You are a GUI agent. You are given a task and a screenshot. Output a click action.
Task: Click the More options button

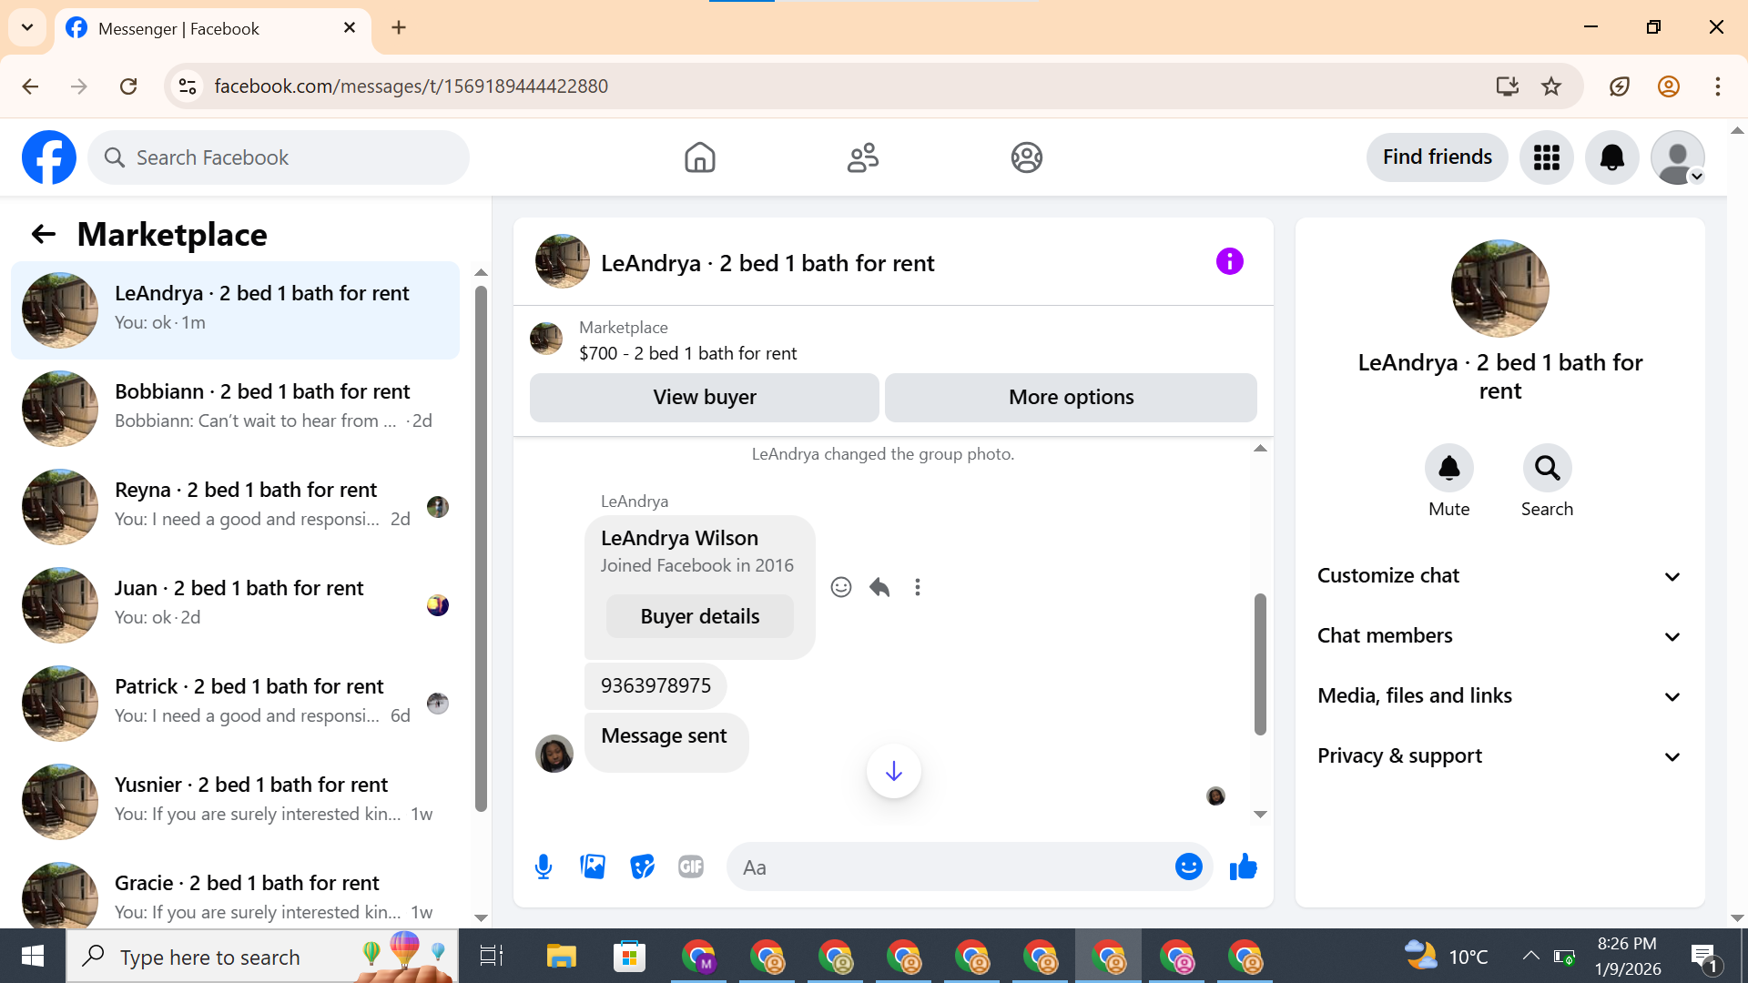1071,397
